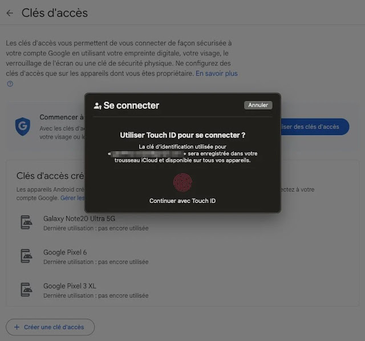Click the blurred account name in dialog
Viewport: 365px width, 341px height.
point(147,153)
